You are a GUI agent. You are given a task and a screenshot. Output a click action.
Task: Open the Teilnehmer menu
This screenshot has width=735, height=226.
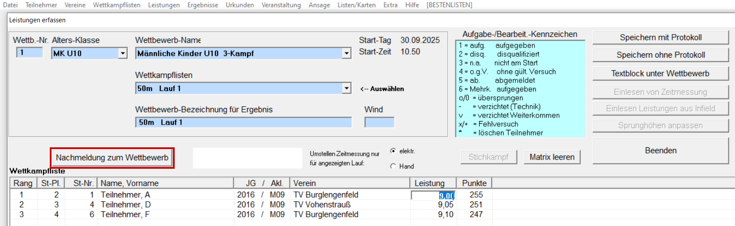[41, 5]
